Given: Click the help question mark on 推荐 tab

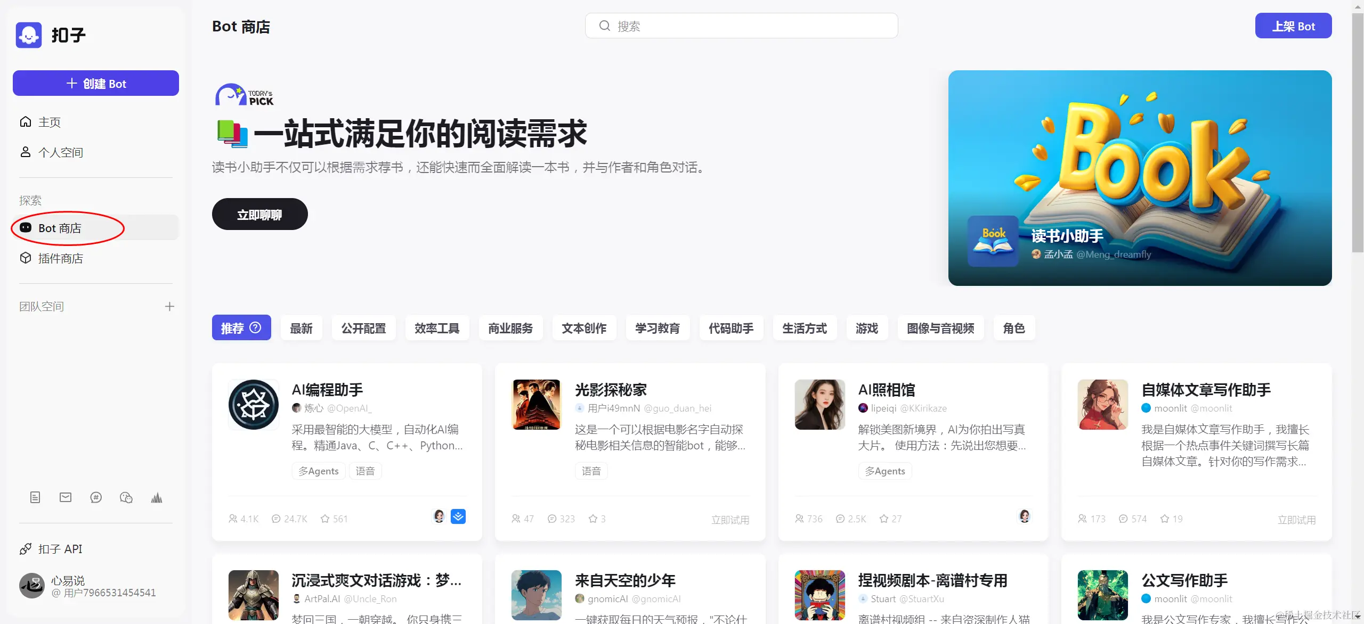Looking at the screenshot, I should pyautogui.click(x=256, y=327).
